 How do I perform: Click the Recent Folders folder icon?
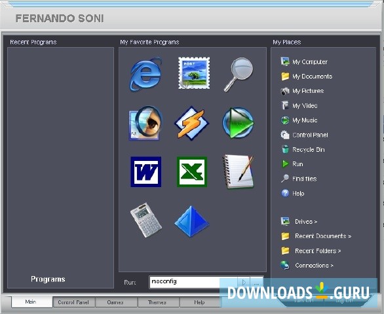285,251
